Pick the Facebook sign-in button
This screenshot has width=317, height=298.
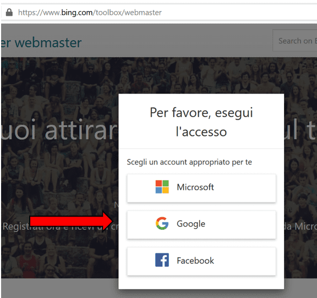click(201, 261)
